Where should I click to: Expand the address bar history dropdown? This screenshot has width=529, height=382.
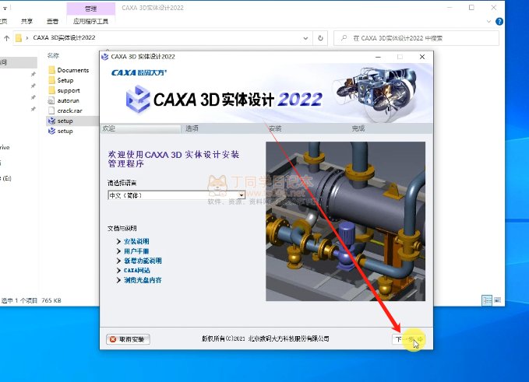[305, 37]
